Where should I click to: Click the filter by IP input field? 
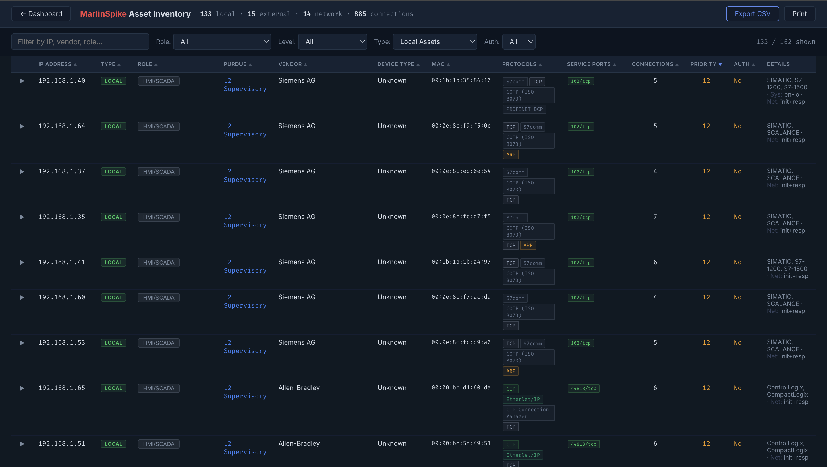coord(80,41)
